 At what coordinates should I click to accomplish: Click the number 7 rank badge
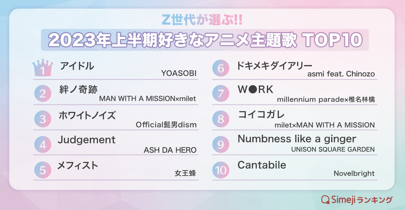[221, 94]
